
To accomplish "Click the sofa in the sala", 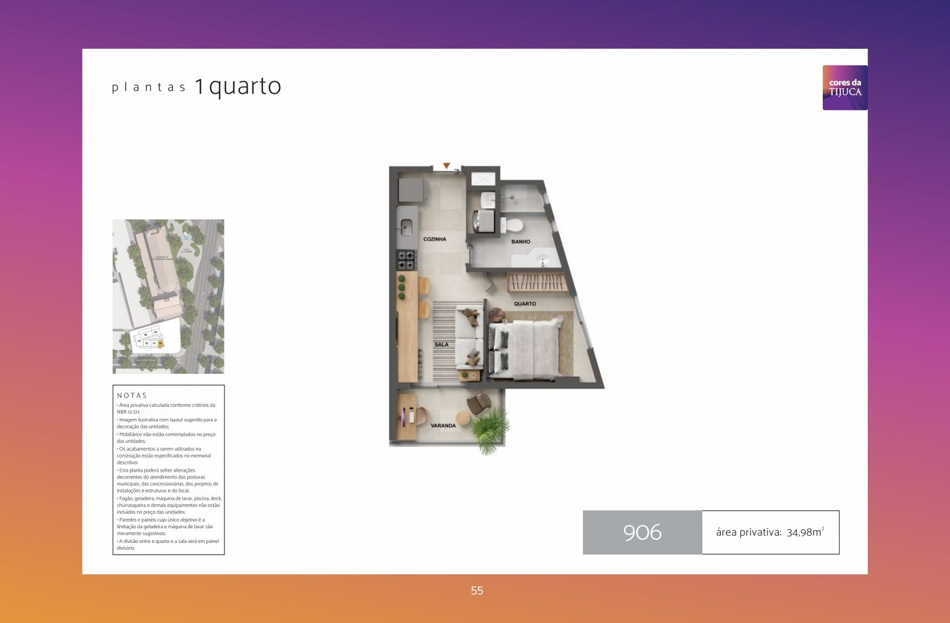I will pyautogui.click(x=470, y=336).
